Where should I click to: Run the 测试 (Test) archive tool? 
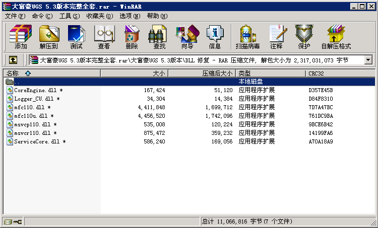tap(76, 37)
